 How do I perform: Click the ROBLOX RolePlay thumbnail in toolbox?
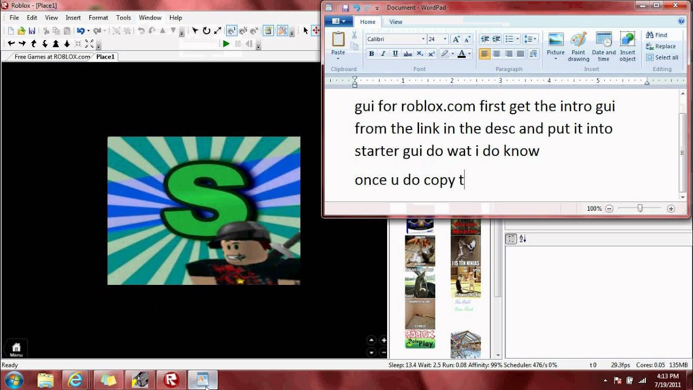point(420,339)
